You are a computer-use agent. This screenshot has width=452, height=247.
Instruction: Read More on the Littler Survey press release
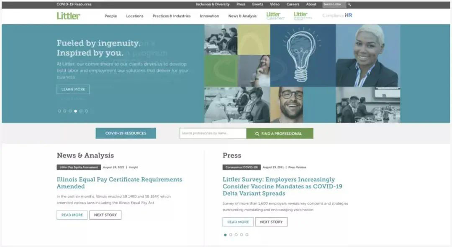238,222
